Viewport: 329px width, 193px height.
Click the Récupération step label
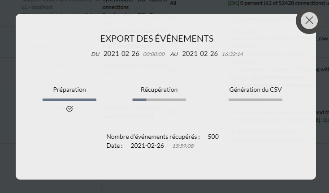pyautogui.click(x=159, y=90)
